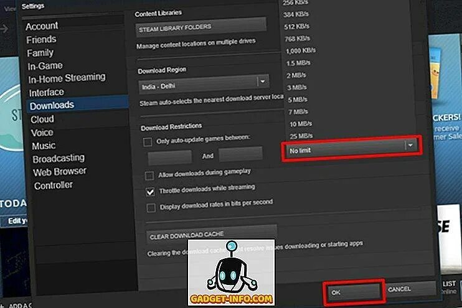
Task: Choose 1,000 KB/s bandwidth limit
Action: 301,50
